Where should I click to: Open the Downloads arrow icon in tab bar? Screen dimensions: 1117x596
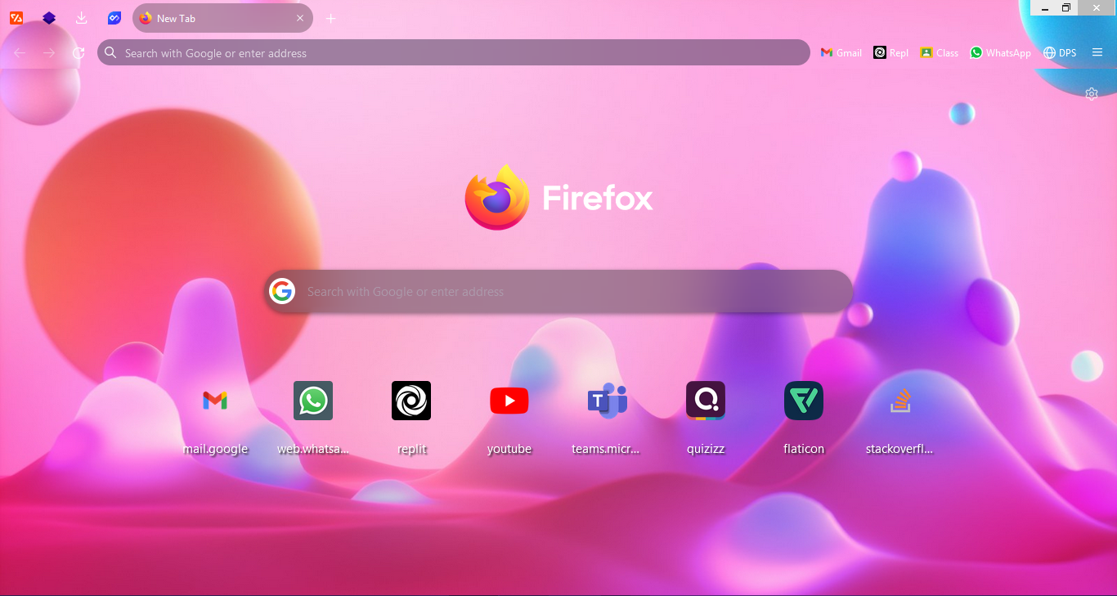pos(81,18)
